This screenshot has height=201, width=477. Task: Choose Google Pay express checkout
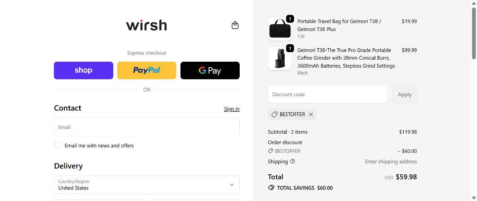(210, 70)
